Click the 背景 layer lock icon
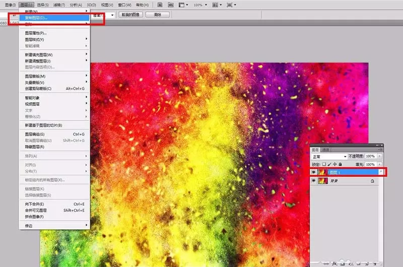Image resolution: width=403 pixels, height=267 pixels. click(x=372, y=181)
